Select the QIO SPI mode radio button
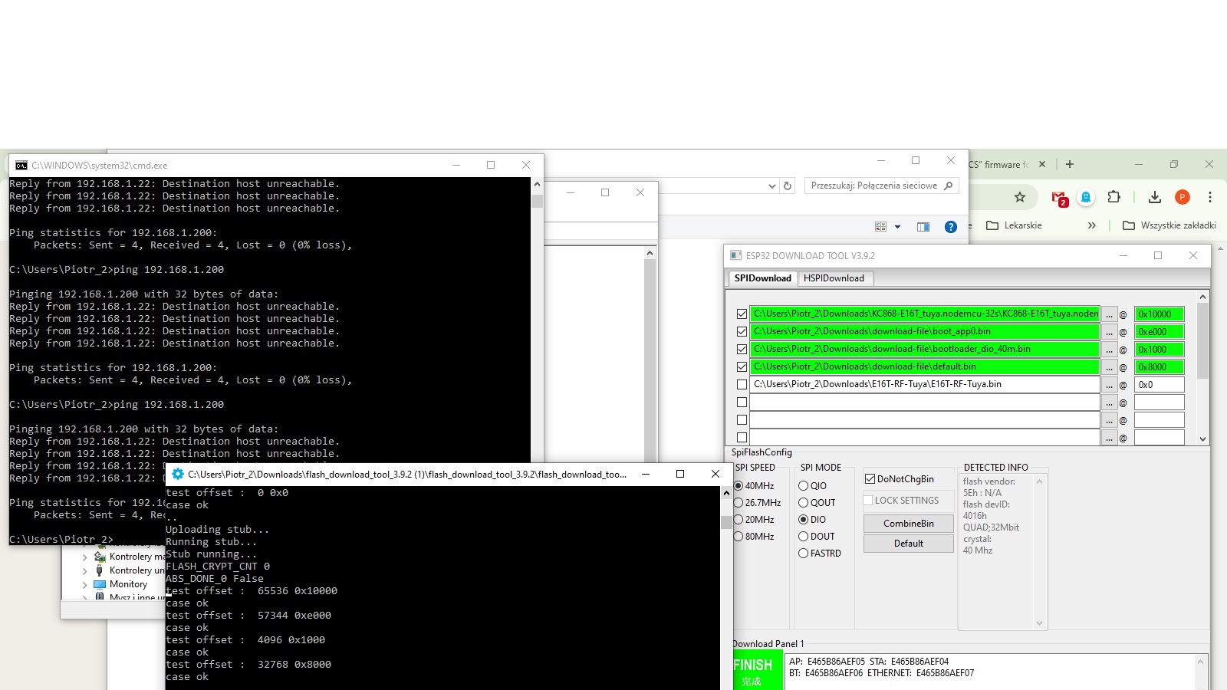This screenshot has width=1227, height=690. click(x=804, y=486)
